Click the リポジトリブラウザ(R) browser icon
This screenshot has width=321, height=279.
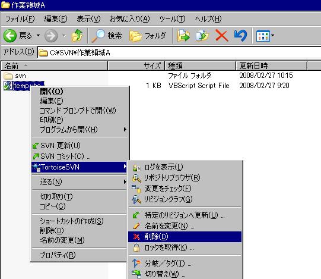pyautogui.click(x=136, y=178)
